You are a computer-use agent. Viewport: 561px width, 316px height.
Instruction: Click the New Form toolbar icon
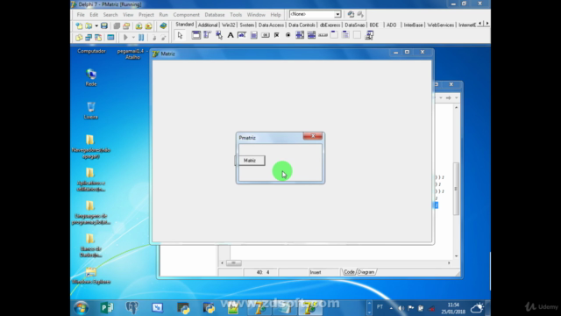110,37
